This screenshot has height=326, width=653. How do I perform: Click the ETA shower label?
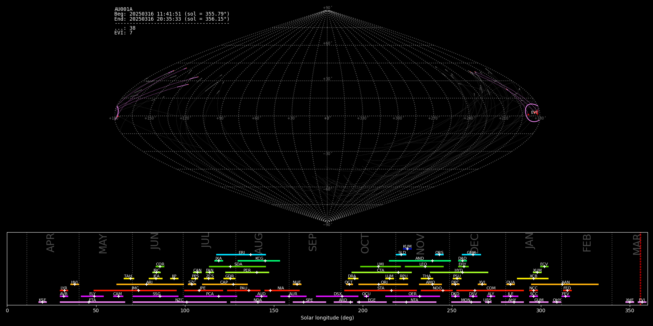point(92,300)
